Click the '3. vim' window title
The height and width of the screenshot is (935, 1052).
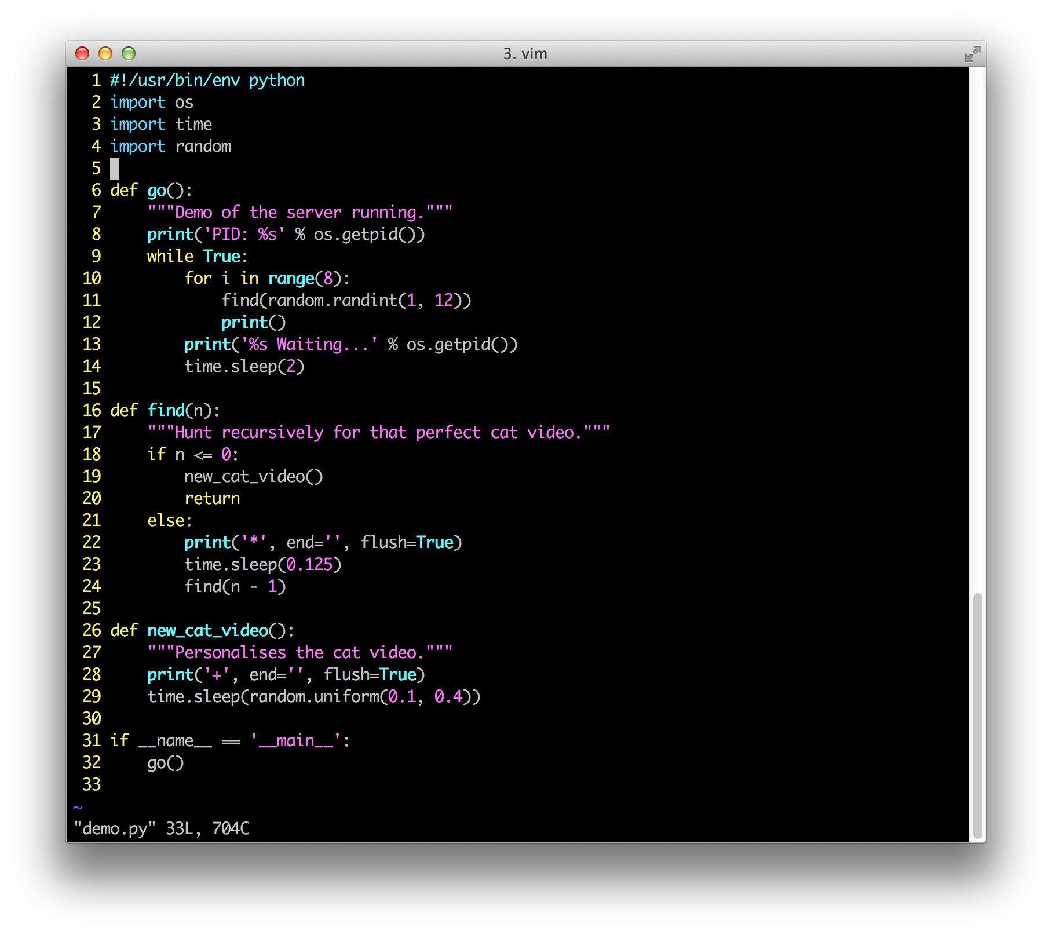525,54
